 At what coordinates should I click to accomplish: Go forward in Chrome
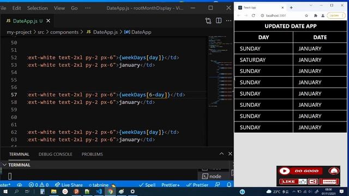(x=246, y=16)
